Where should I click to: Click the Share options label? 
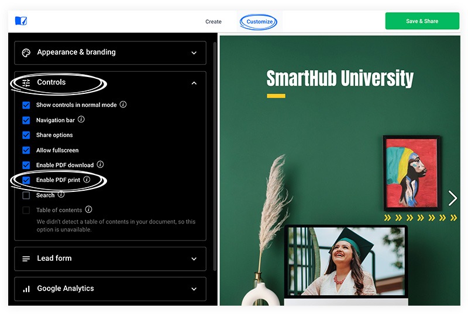pyautogui.click(x=54, y=135)
